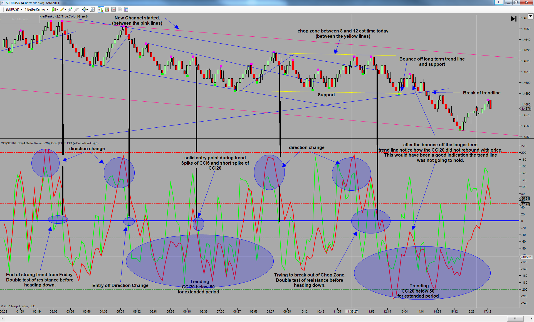Click the 1.4600 price axis label

[x=526, y=83]
